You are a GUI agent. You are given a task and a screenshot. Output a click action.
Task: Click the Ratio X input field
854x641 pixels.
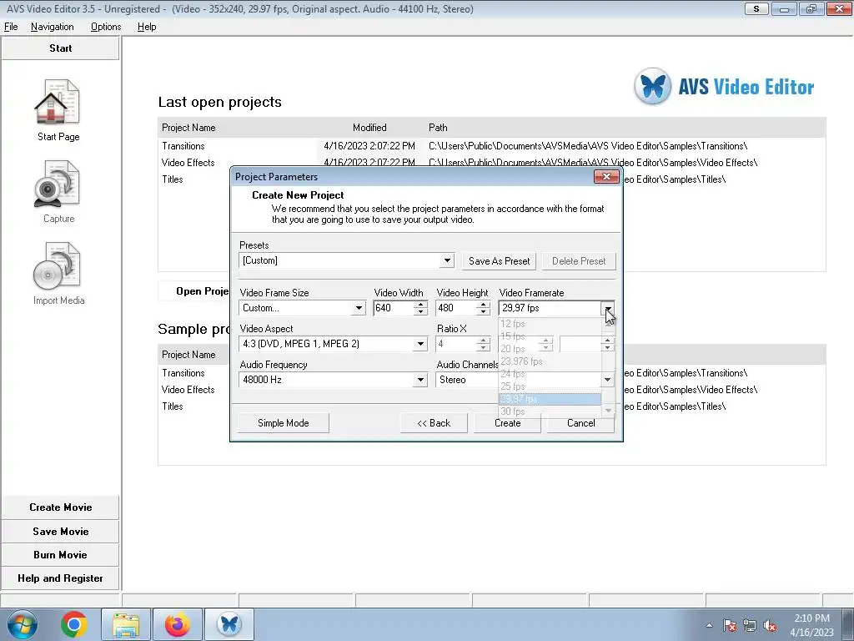coord(456,344)
